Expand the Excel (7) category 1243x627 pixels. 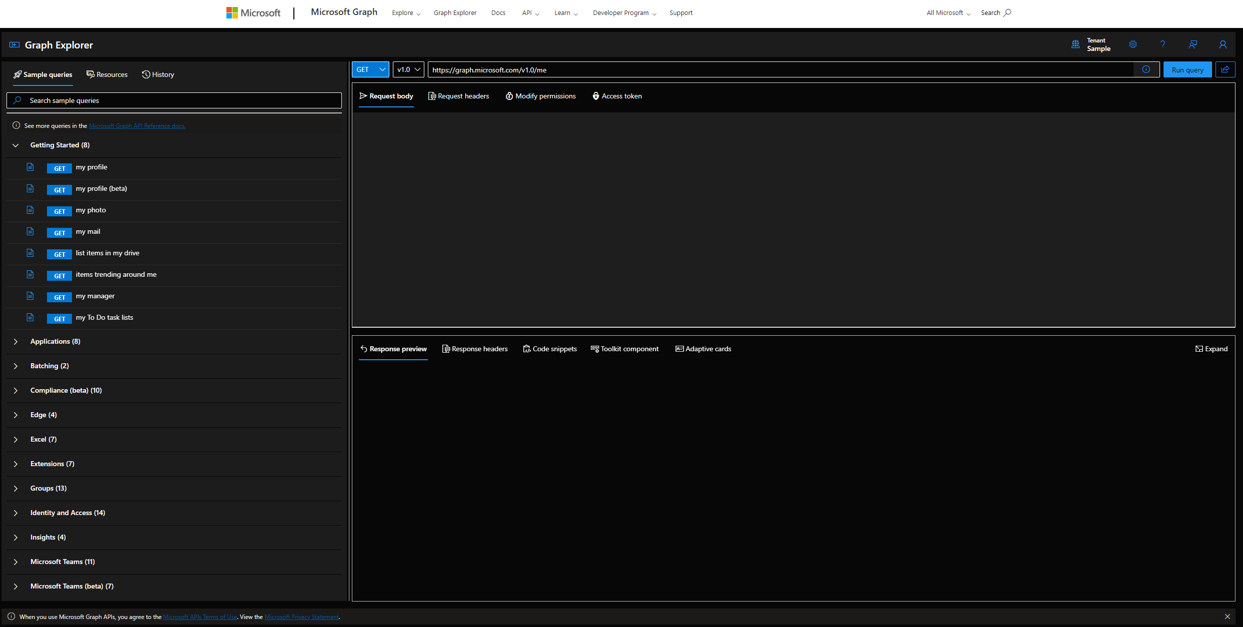pyautogui.click(x=15, y=440)
